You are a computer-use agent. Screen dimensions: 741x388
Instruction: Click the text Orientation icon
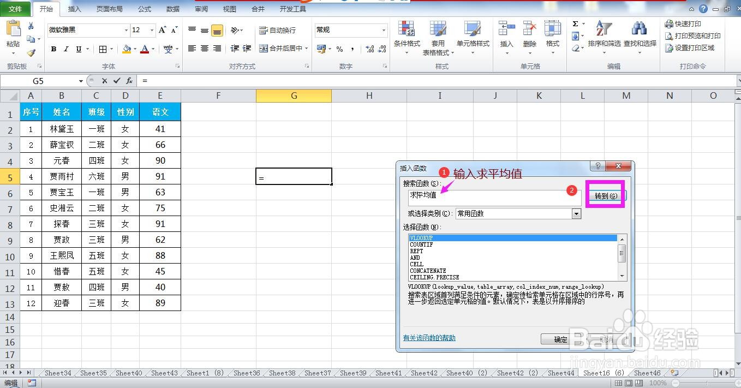[235, 30]
